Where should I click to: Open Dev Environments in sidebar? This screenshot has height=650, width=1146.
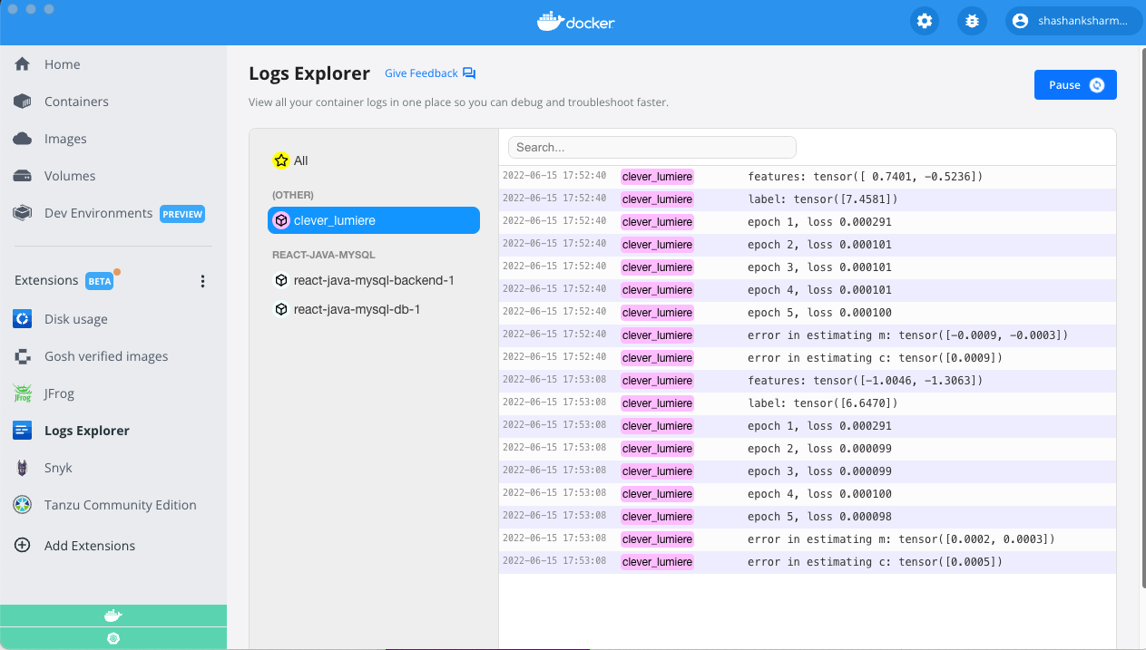[x=98, y=213]
